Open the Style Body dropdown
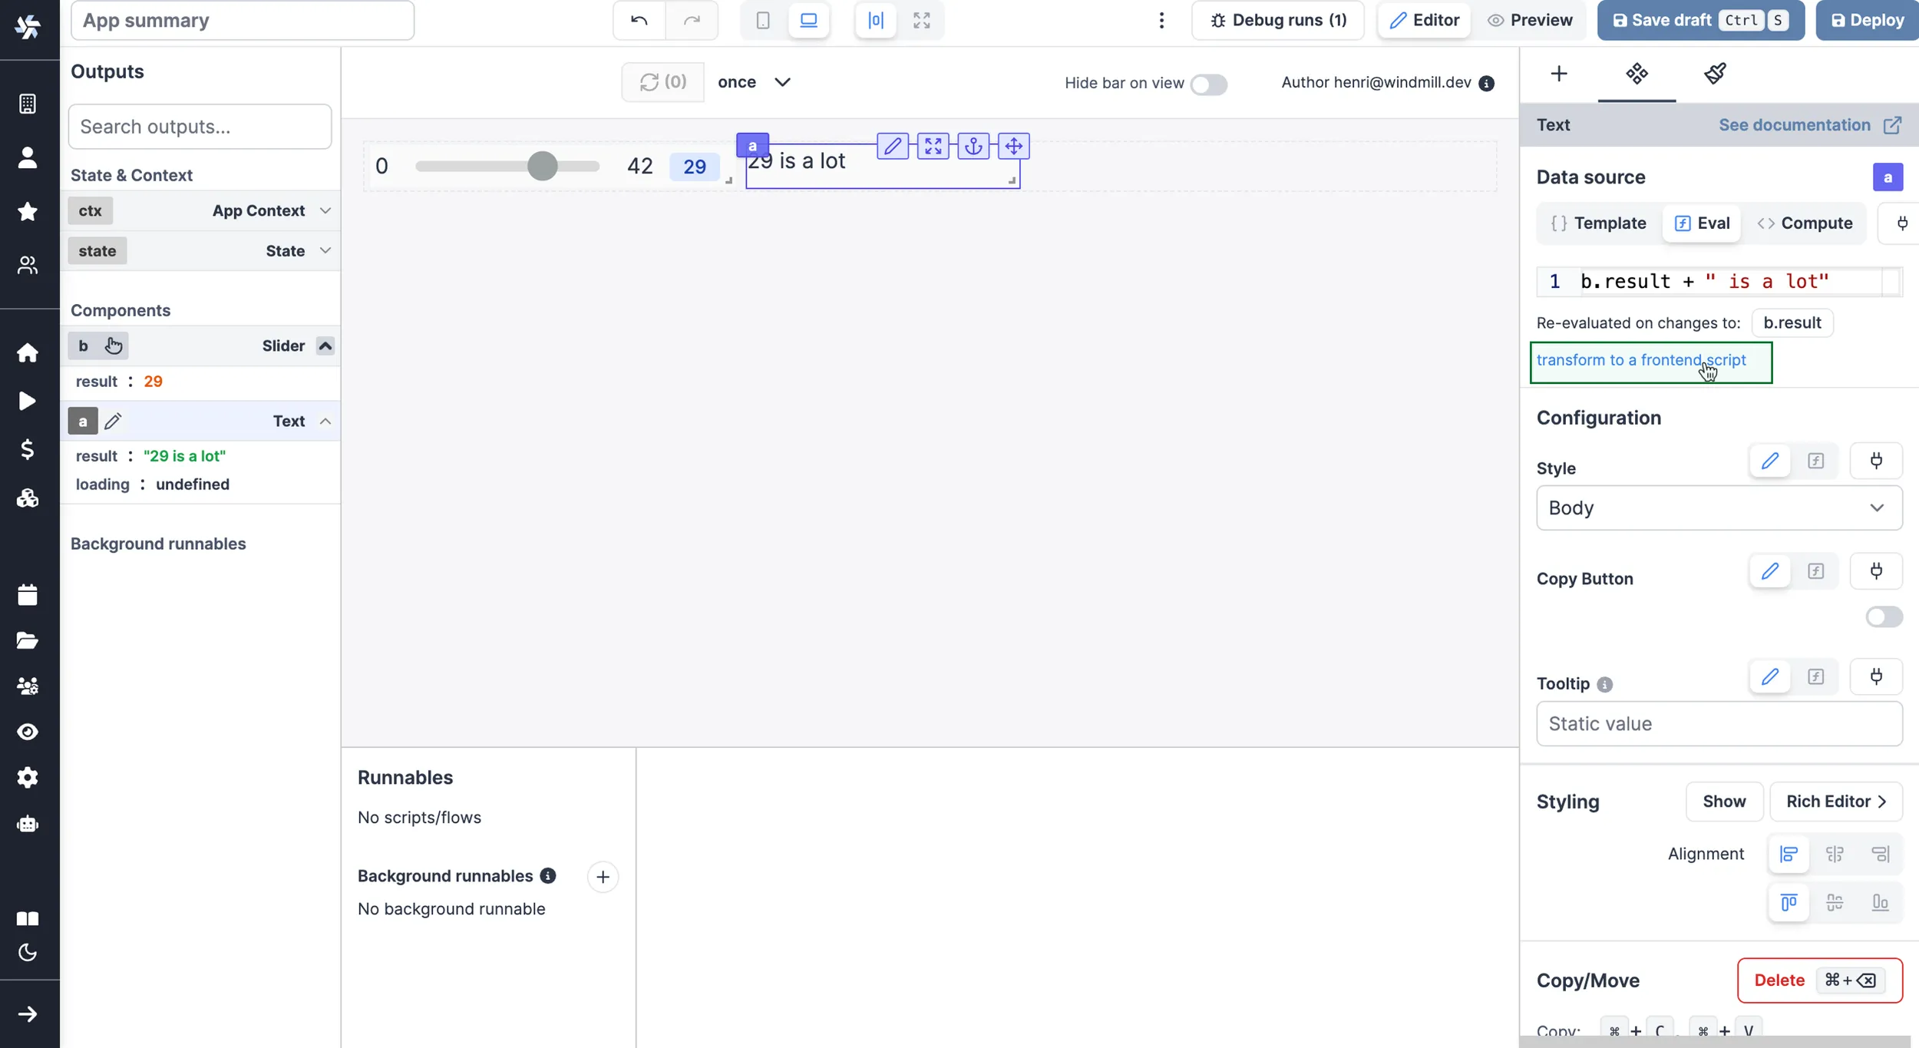 [1719, 507]
